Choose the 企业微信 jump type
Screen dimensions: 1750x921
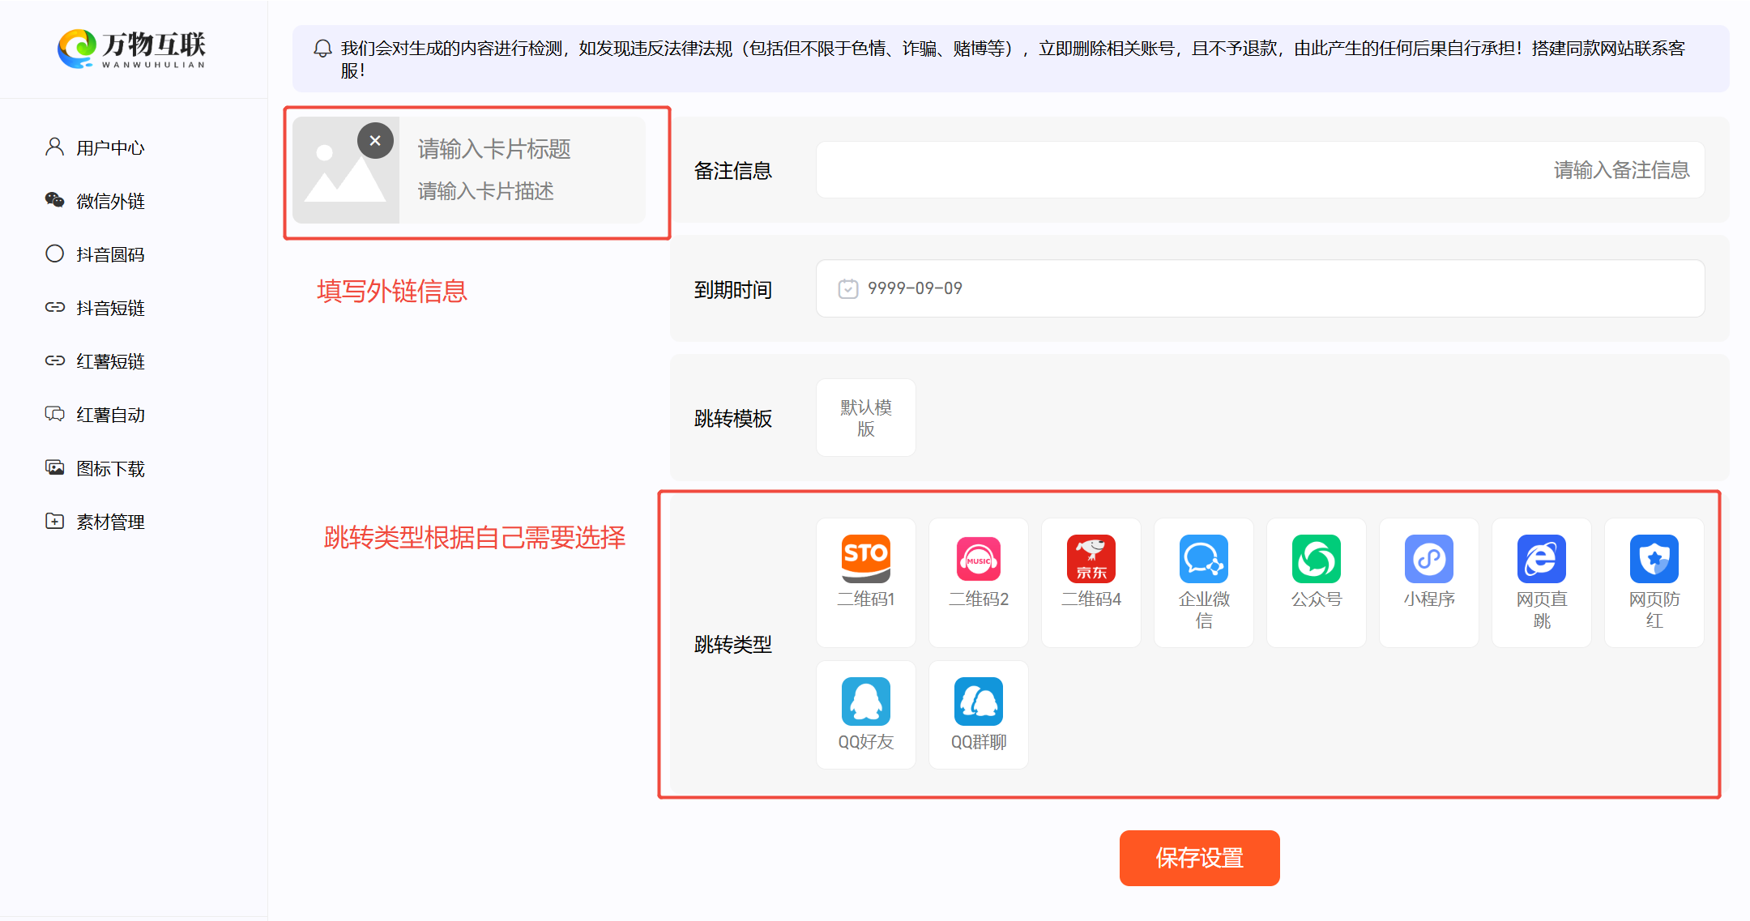pyautogui.click(x=1204, y=582)
